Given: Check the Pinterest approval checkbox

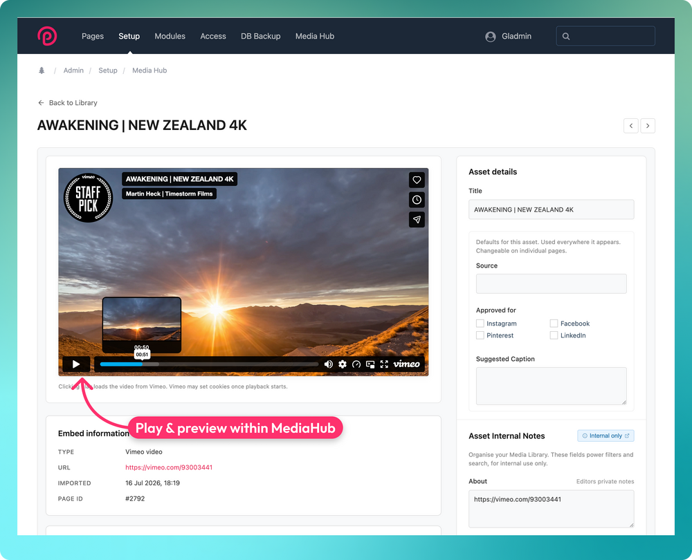Looking at the screenshot, I should pyautogui.click(x=480, y=335).
